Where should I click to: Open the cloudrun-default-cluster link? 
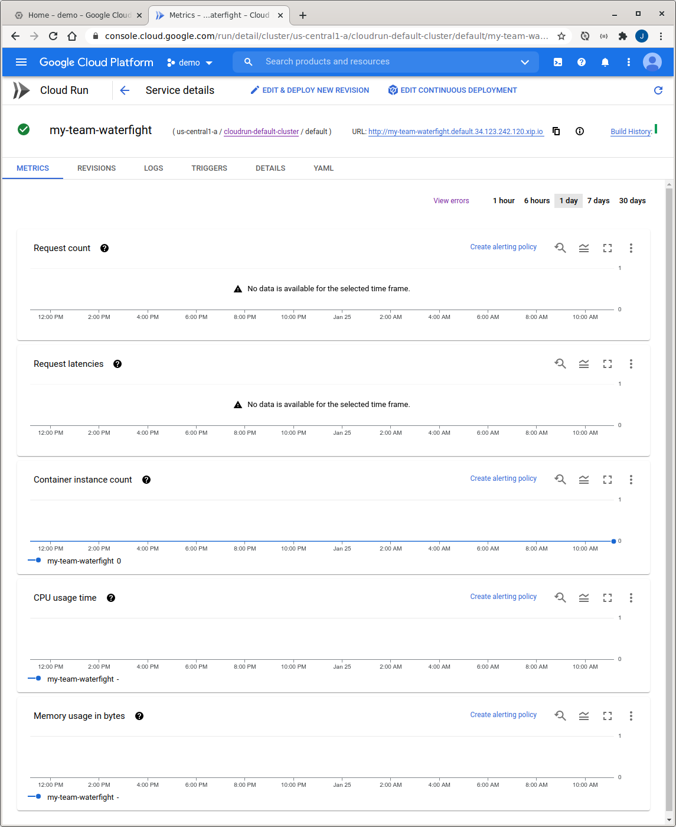click(x=261, y=132)
